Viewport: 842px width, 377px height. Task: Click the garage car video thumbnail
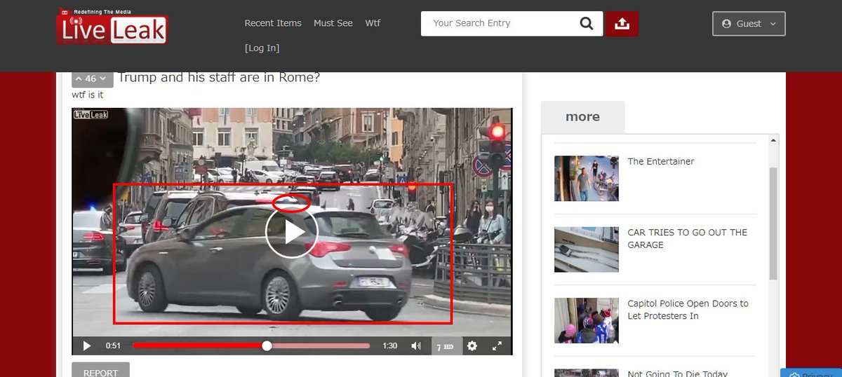click(x=587, y=249)
